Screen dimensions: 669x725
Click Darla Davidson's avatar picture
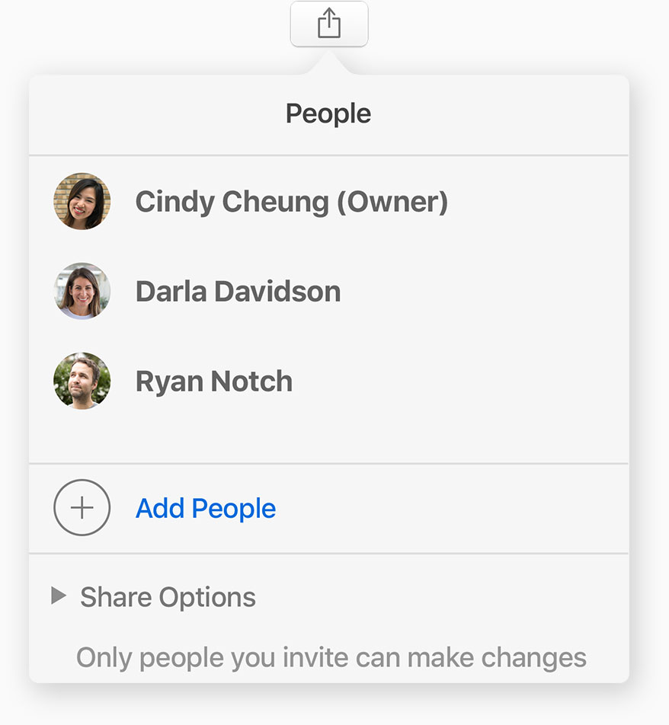[82, 291]
